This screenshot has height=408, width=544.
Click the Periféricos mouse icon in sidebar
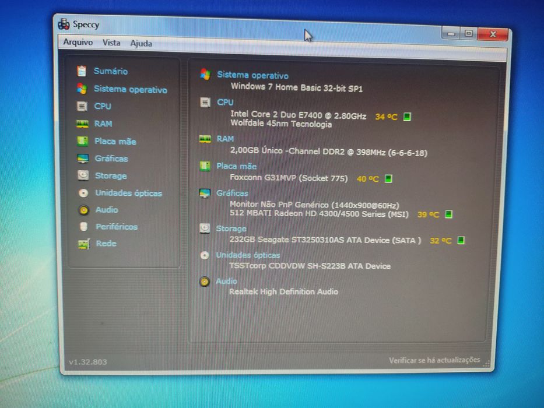[83, 227]
